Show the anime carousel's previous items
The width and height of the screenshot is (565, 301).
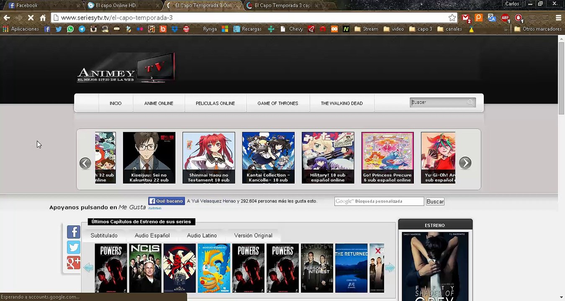coord(85,163)
